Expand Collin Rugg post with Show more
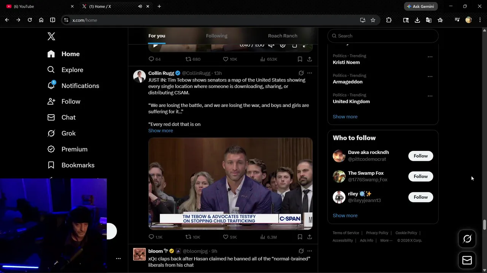Image resolution: width=487 pixels, height=273 pixels. pyautogui.click(x=161, y=131)
